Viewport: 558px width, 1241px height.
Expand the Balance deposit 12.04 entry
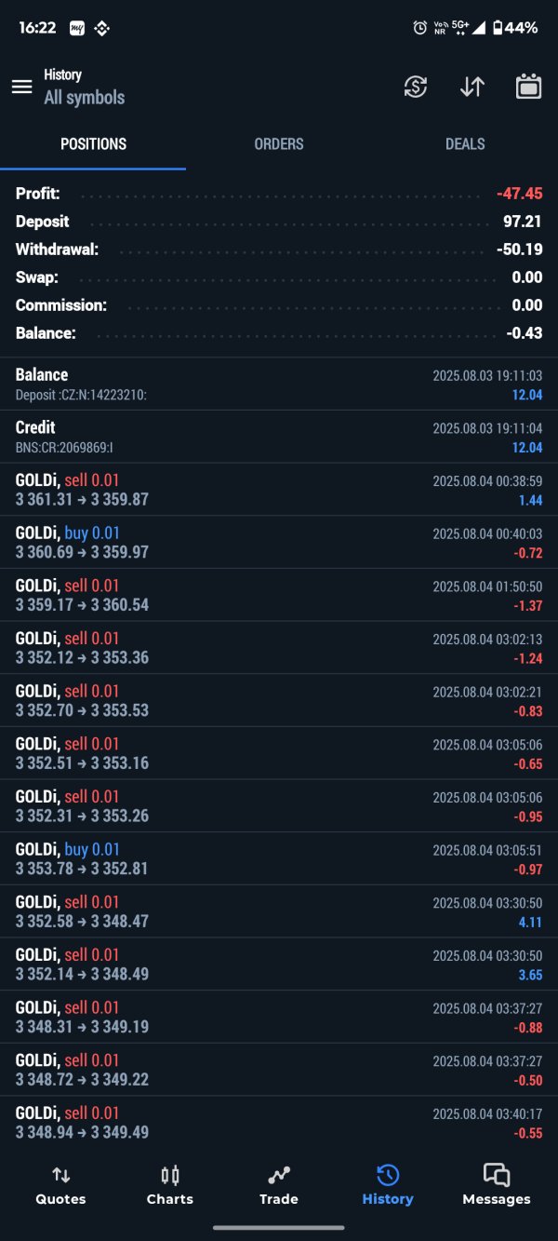(x=279, y=384)
